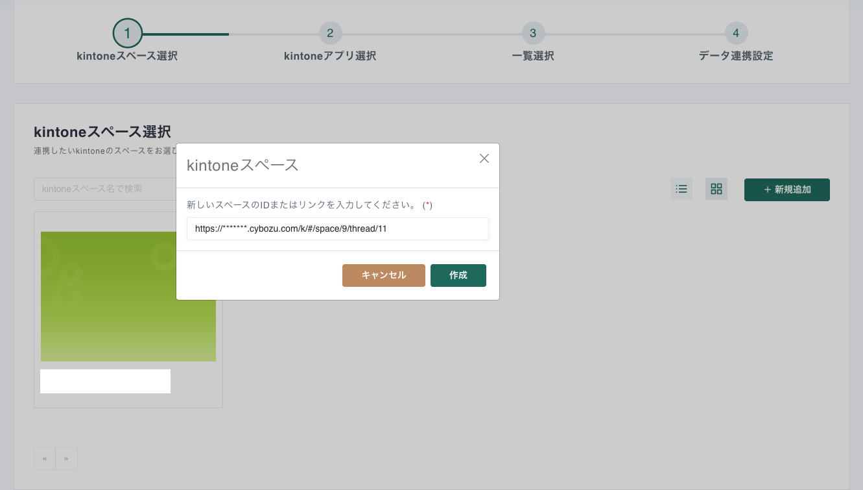Click the kintoneアプリ選択 step label
This screenshot has width=863, height=490.
coord(330,56)
